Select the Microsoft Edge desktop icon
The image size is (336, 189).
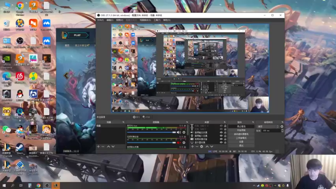(7, 79)
